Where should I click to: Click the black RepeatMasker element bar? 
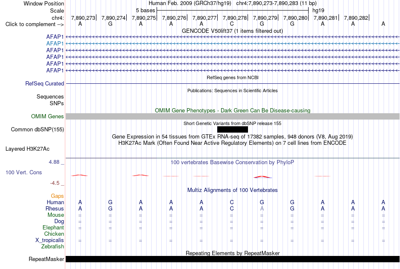(x=232, y=259)
